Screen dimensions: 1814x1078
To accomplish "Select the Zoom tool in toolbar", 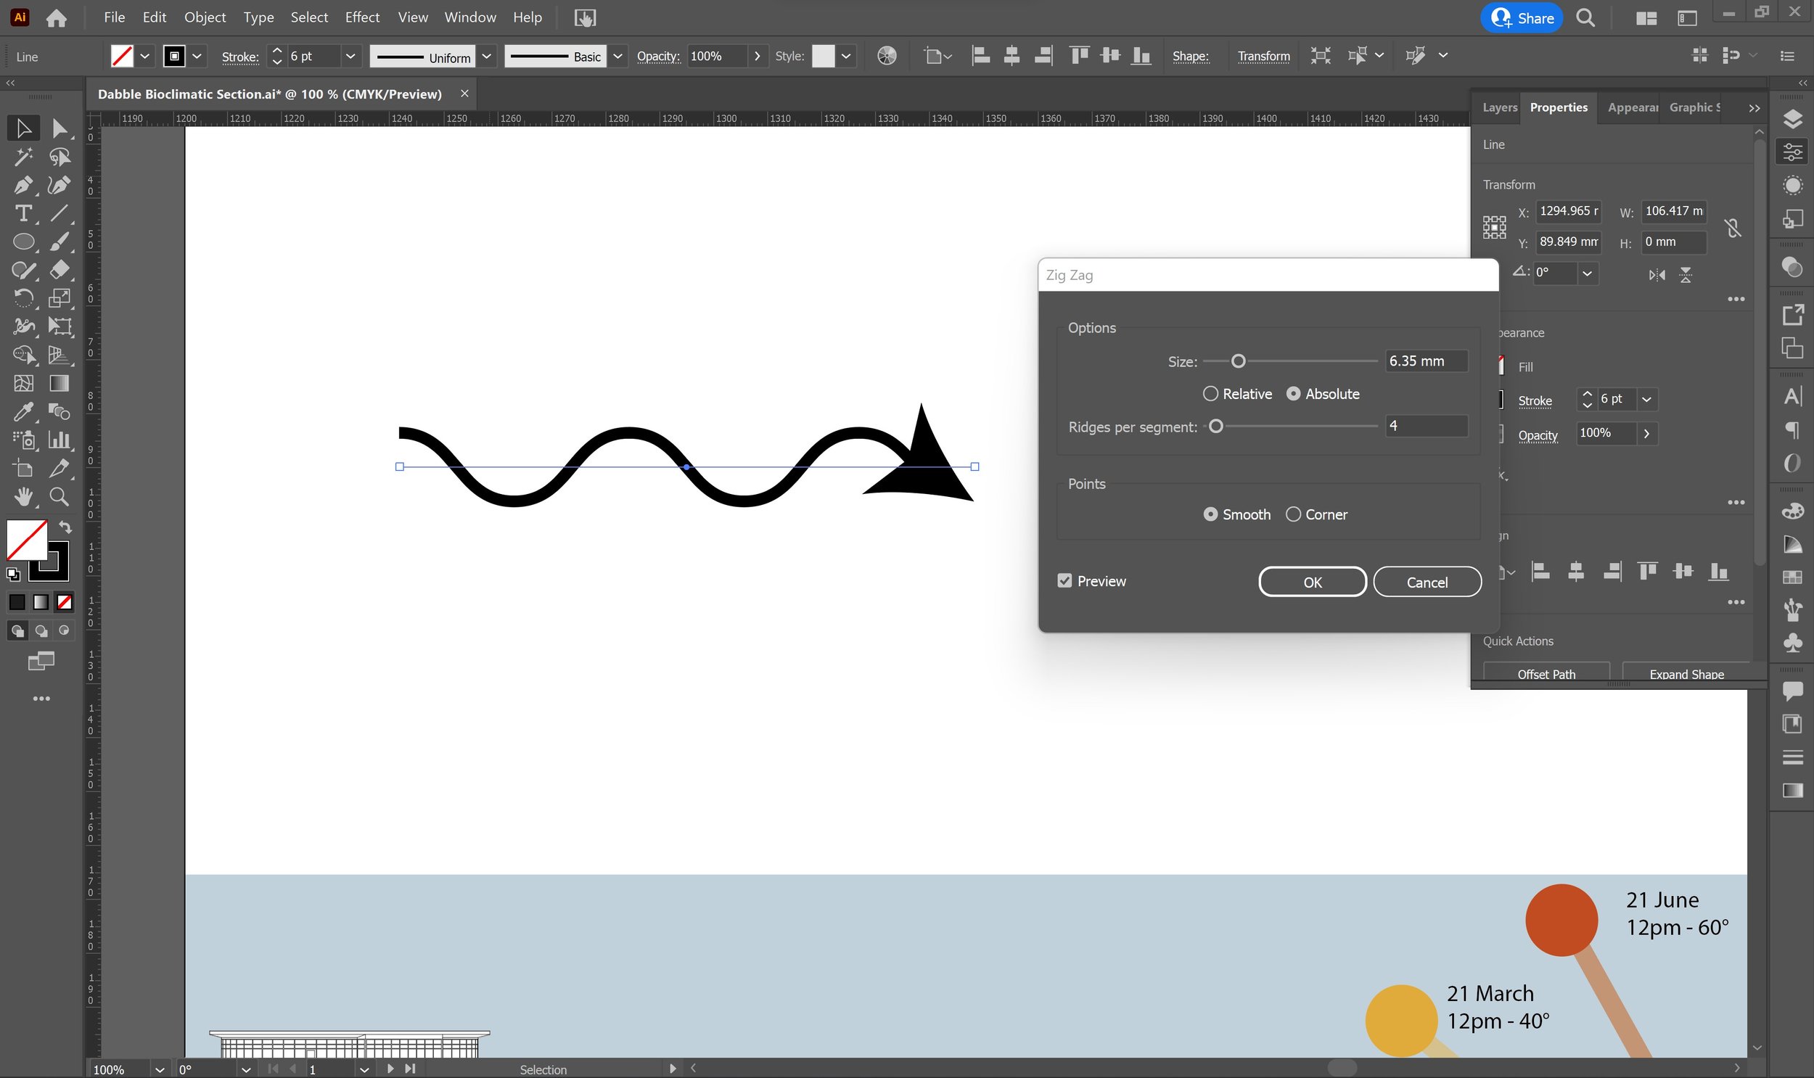I will 60,497.
